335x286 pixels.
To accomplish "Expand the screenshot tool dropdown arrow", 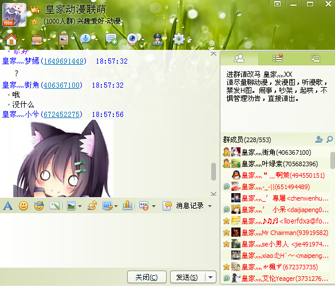I will pos(116,206).
